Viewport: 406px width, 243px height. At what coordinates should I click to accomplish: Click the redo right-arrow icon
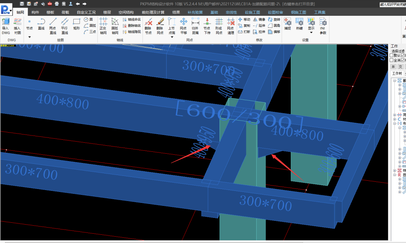85,4
